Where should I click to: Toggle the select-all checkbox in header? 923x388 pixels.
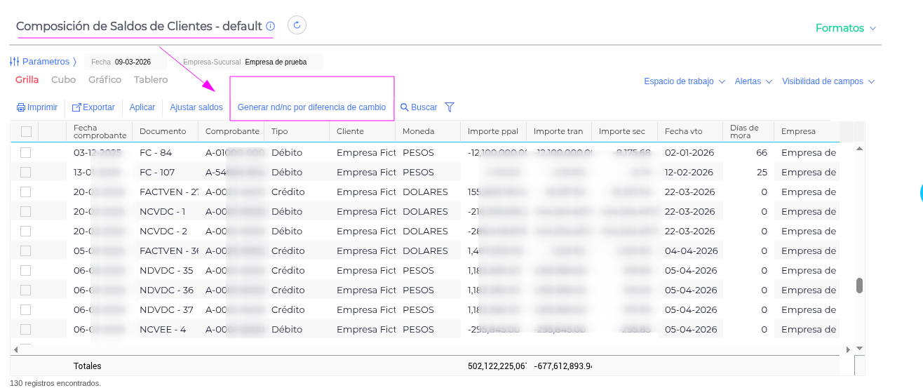point(26,131)
